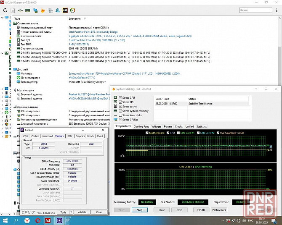Uncheck Stress GPU(s) option
The height and width of the screenshot is (225, 282).
pyautogui.click(x=120, y=120)
